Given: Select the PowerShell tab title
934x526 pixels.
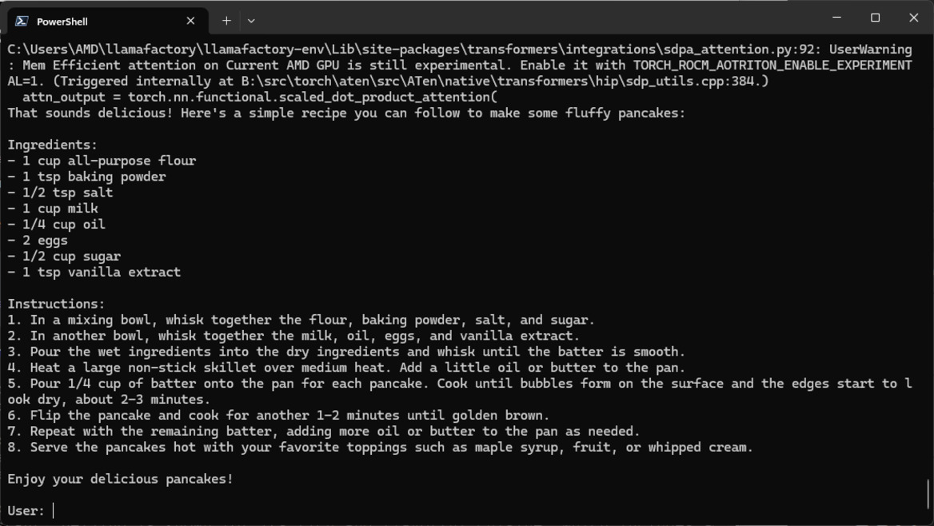Looking at the screenshot, I should click(62, 22).
